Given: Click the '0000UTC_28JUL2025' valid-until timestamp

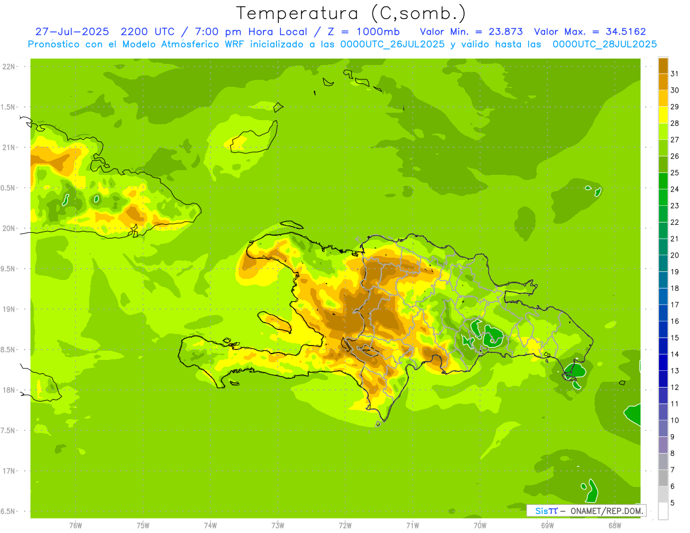Looking at the screenshot, I should coord(604,44).
